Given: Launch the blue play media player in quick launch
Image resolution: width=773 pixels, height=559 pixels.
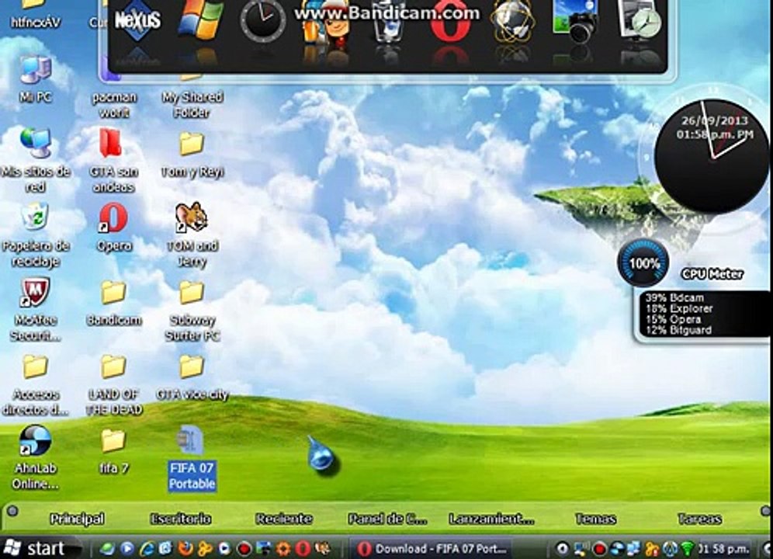Looking at the screenshot, I should tap(127, 549).
